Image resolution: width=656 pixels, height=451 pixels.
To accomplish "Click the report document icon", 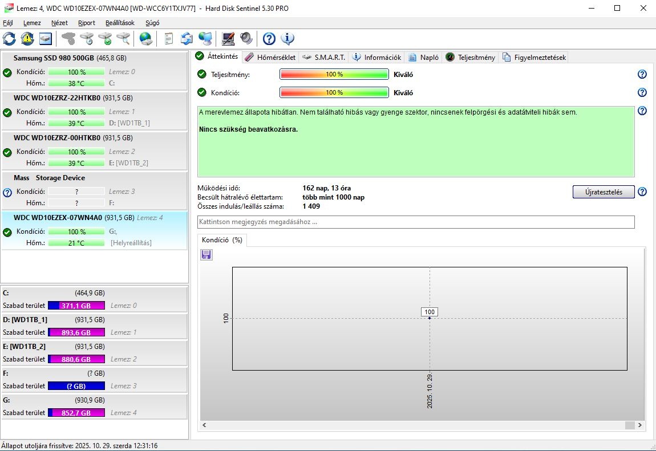I will 169,39.
